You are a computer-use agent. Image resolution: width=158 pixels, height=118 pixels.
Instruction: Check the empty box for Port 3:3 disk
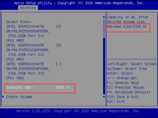point(58,64)
